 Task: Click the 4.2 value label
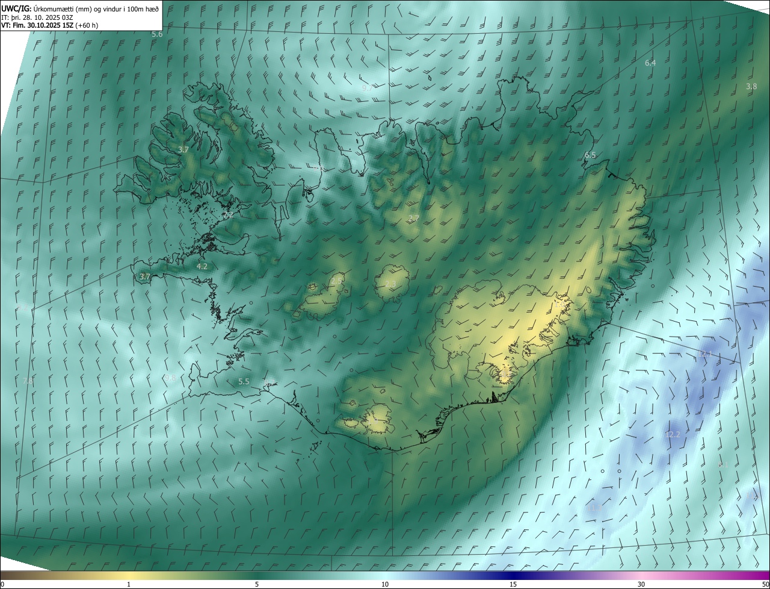pyautogui.click(x=202, y=266)
